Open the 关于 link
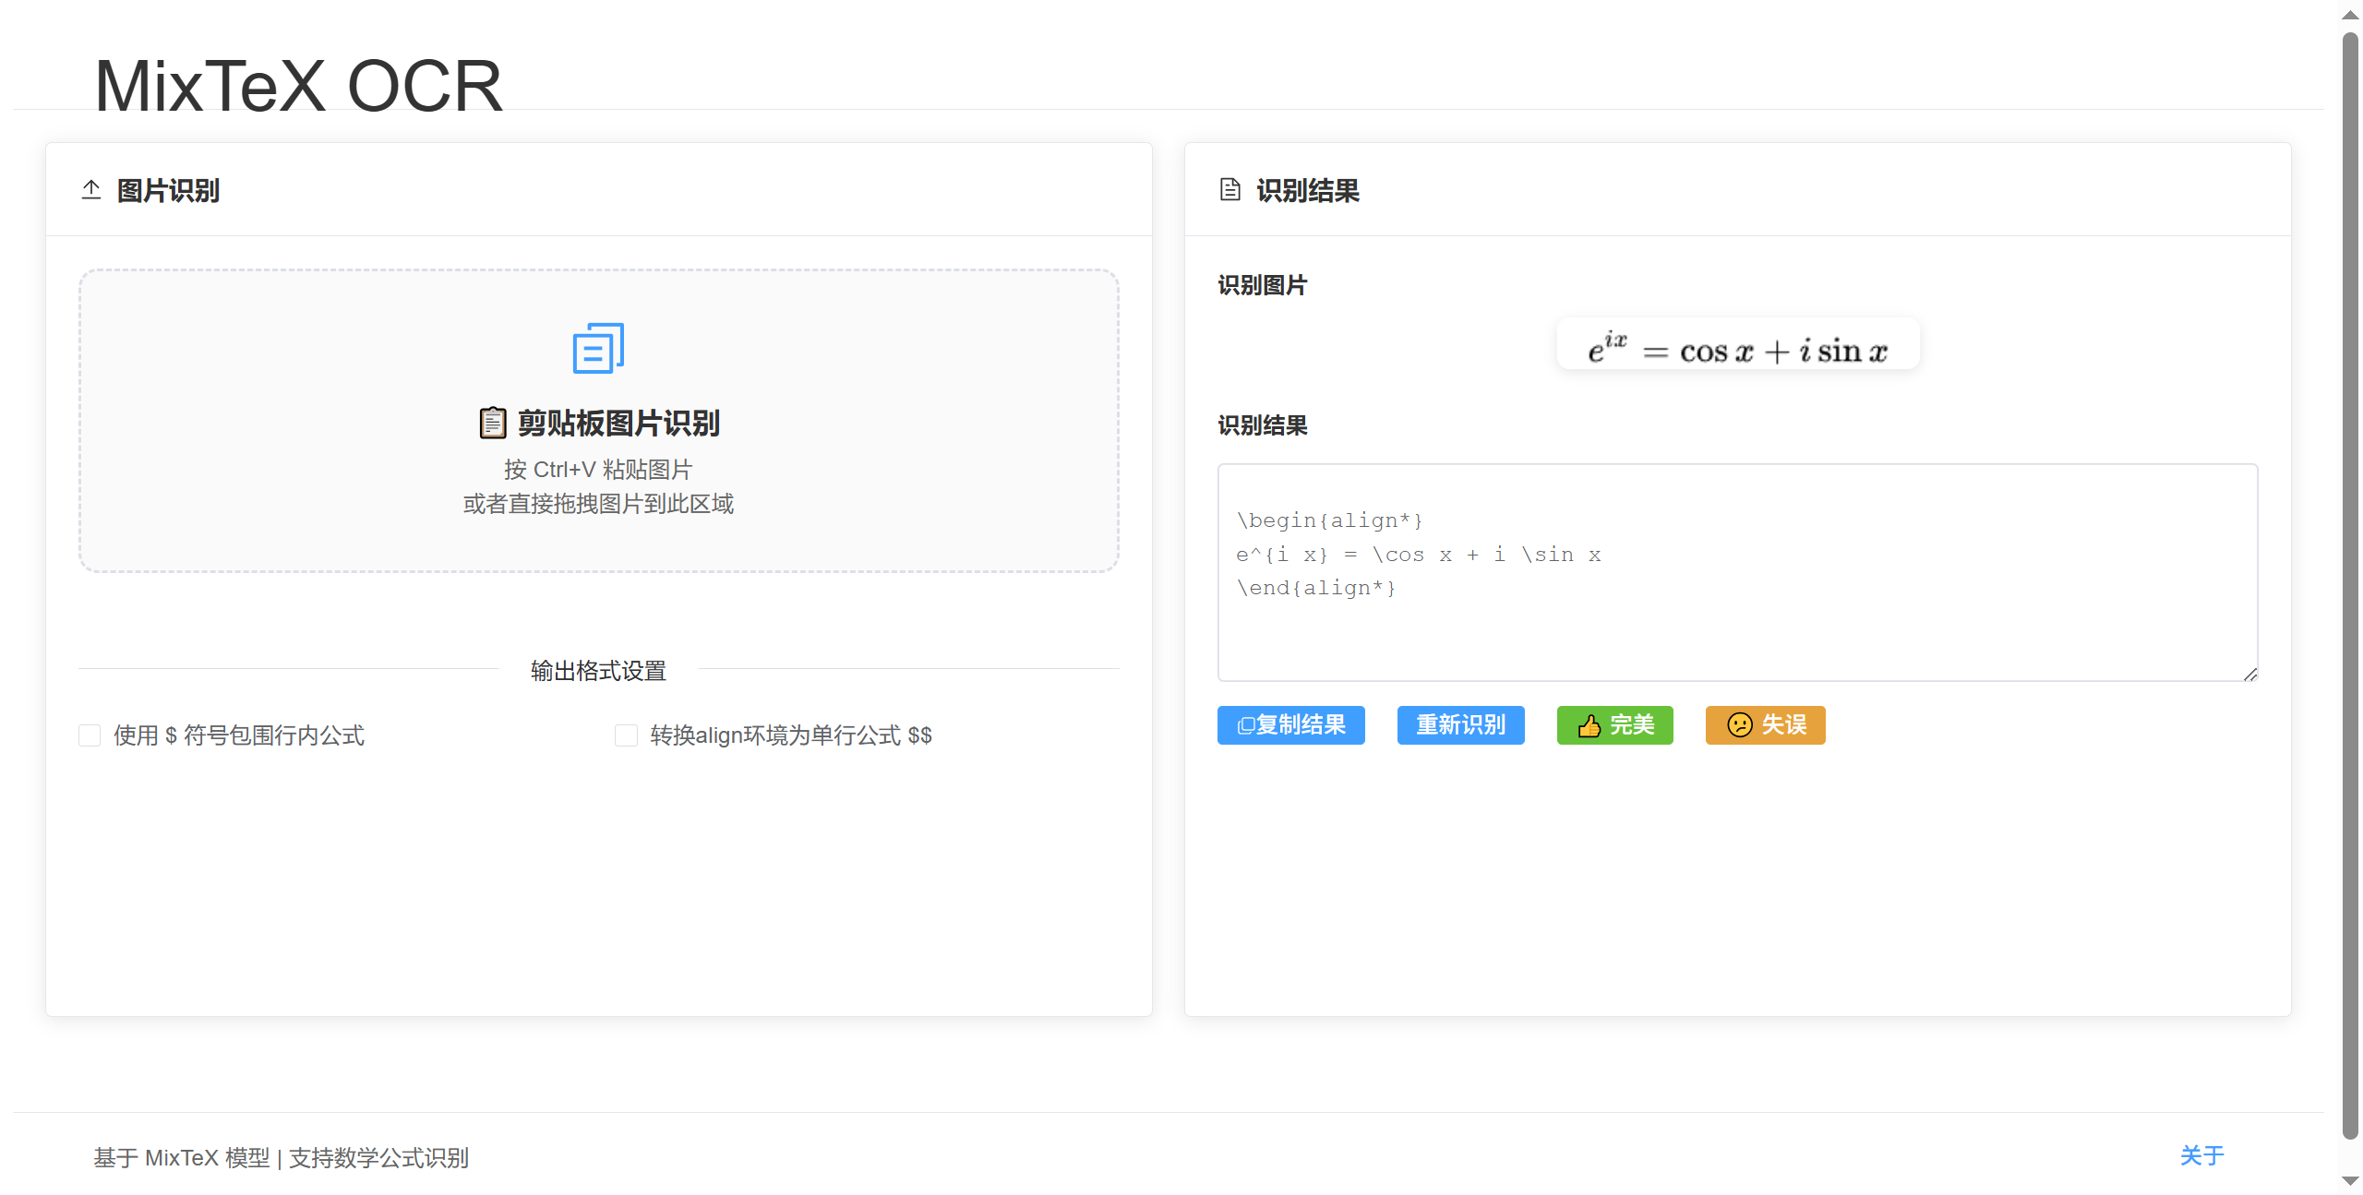This screenshot has height=1195, width=2363. click(x=2202, y=1155)
